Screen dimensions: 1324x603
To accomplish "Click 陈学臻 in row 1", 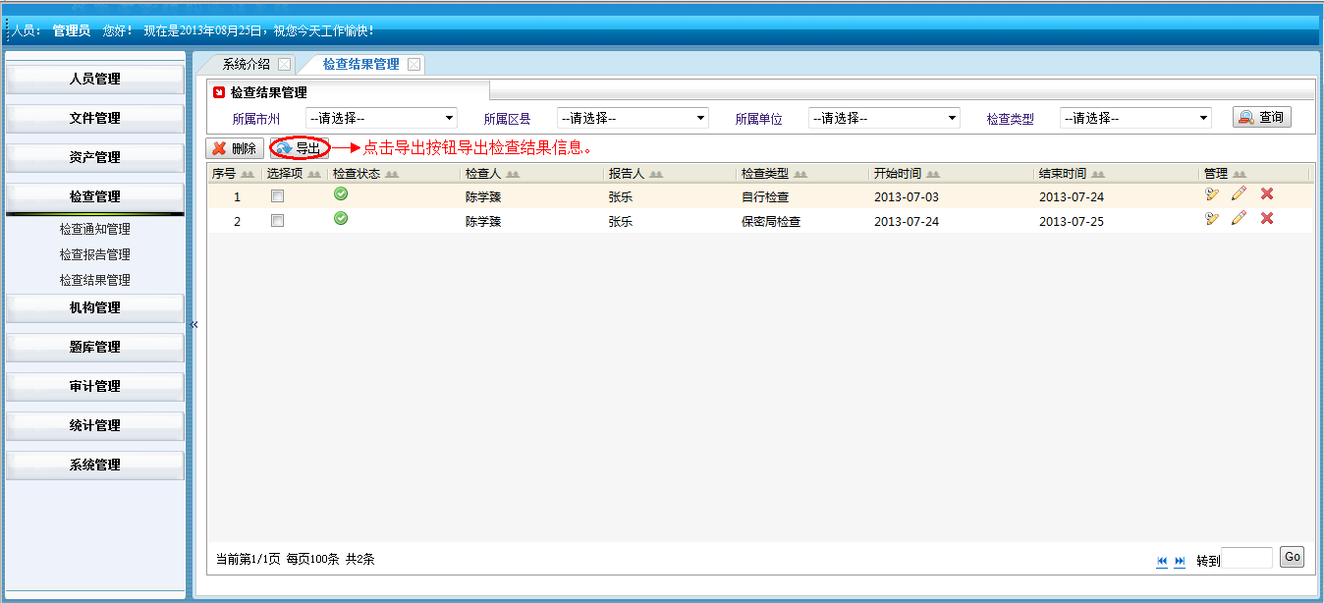I will [483, 197].
